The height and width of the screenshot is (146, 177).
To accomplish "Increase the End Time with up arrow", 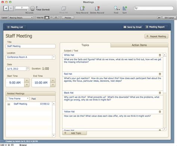I will pyautogui.click(x=53, y=80).
